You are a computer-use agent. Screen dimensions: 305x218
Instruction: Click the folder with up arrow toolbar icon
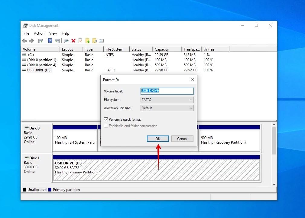click(x=87, y=41)
